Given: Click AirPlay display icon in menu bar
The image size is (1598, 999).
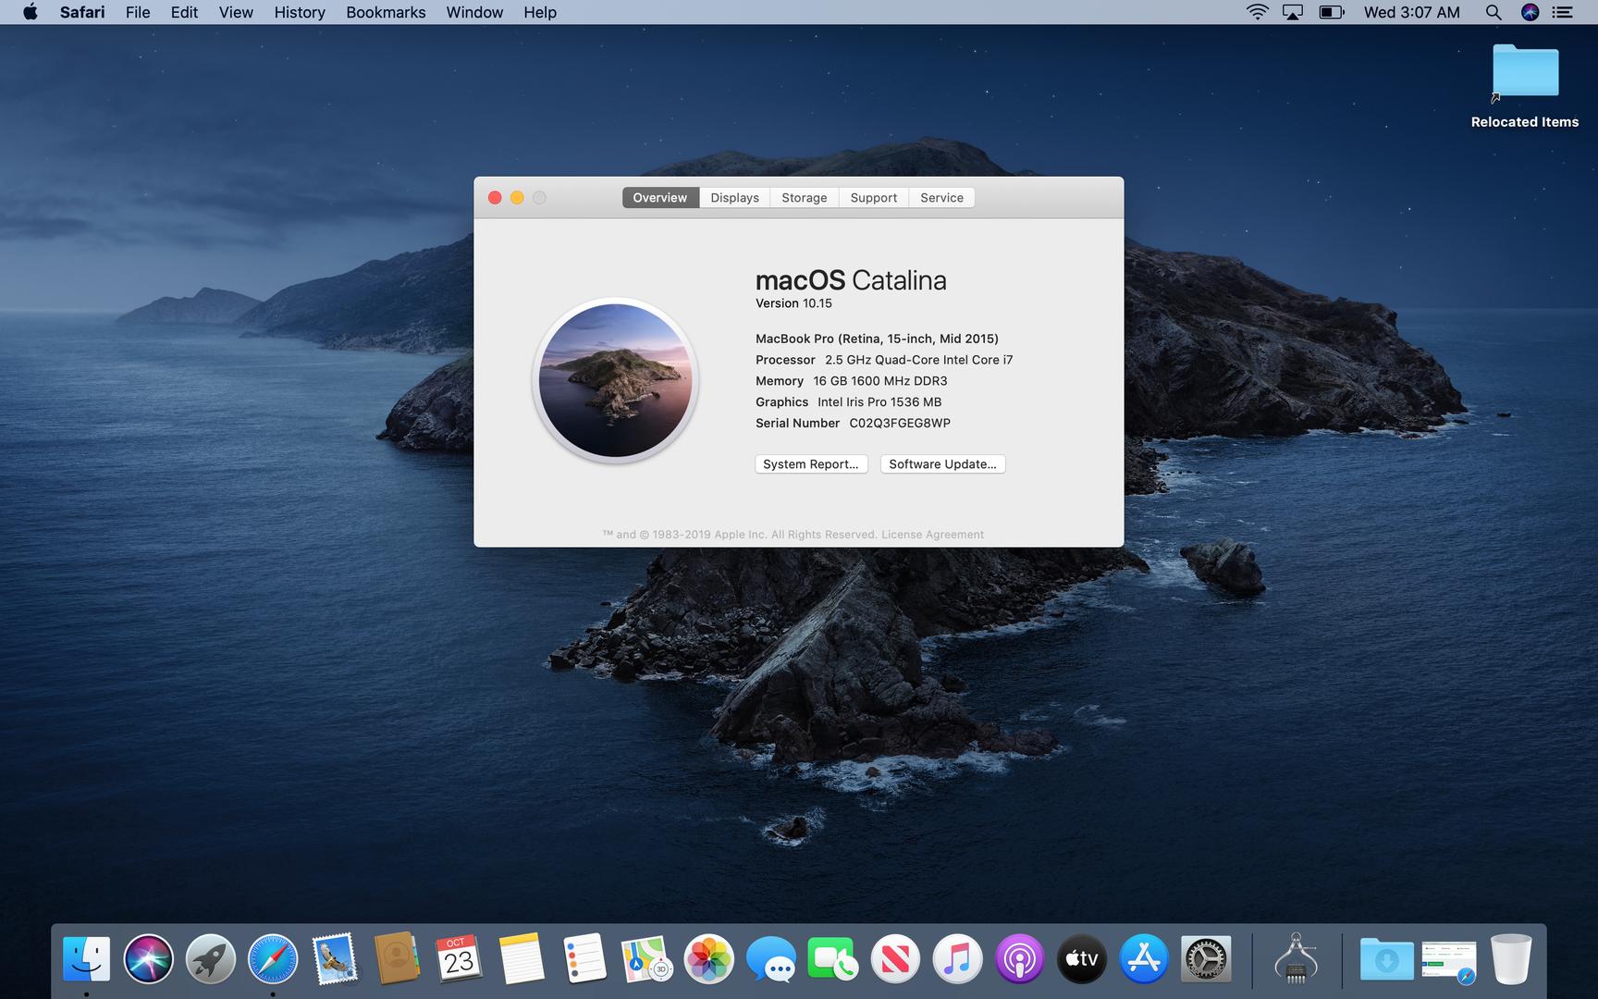Looking at the screenshot, I should [x=1293, y=12].
